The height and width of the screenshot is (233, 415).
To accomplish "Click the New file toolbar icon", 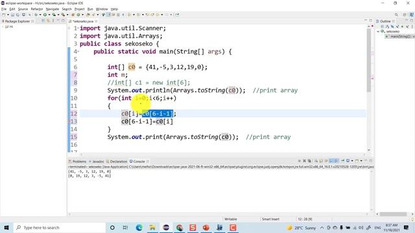I will click(x=4, y=15).
